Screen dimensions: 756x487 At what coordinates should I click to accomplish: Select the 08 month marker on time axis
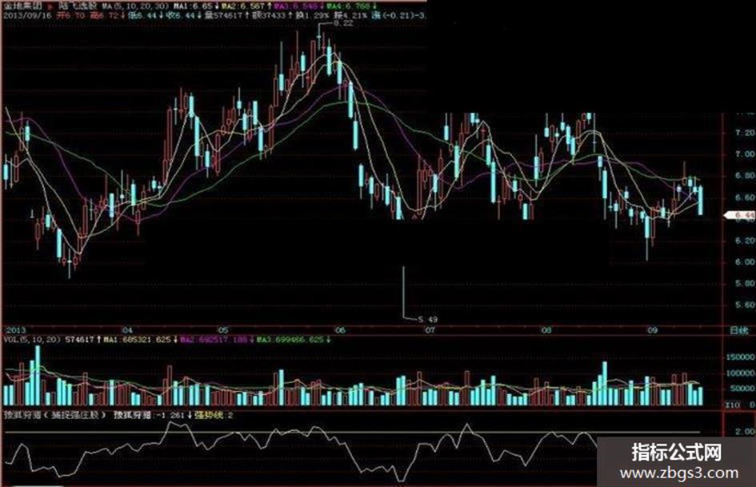[x=546, y=330]
